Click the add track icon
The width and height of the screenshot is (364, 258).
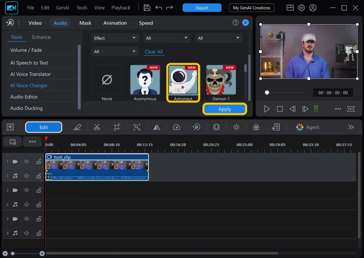12,142
